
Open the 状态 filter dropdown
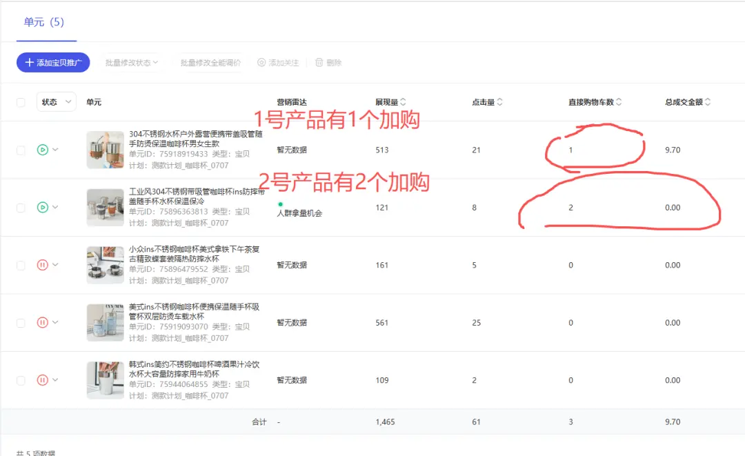pyautogui.click(x=56, y=102)
